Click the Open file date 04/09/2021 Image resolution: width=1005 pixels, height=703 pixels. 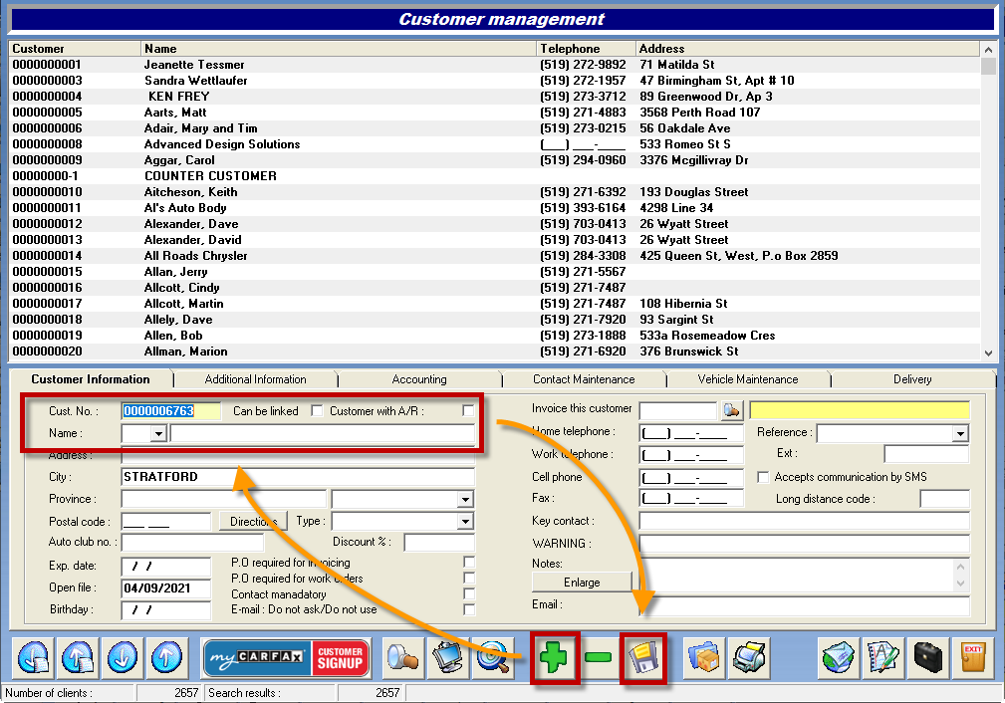pyautogui.click(x=166, y=588)
